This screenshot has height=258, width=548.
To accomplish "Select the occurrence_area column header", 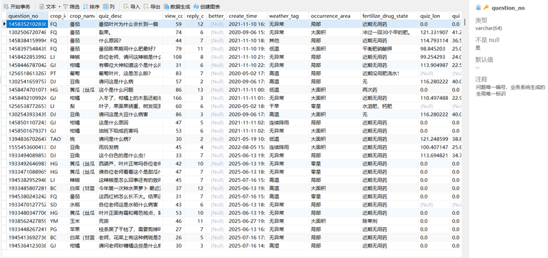I will tap(334, 16).
